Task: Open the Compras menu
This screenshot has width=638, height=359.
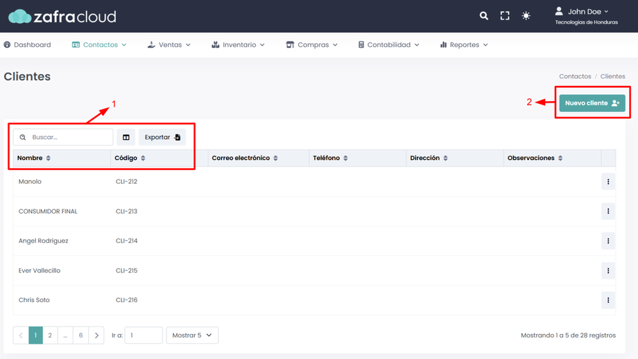Action: pos(311,45)
